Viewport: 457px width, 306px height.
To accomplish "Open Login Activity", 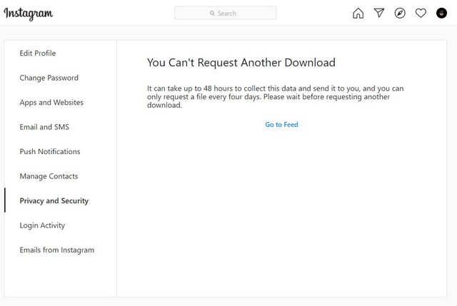I will click(42, 225).
